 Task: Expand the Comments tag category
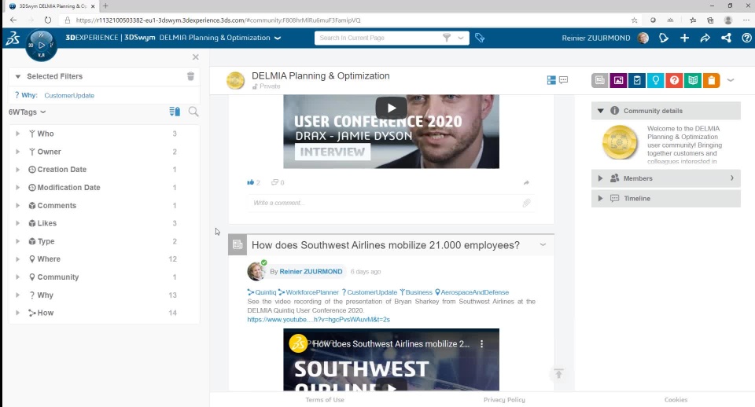click(x=17, y=205)
